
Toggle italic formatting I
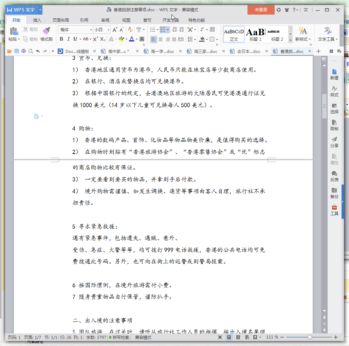pyautogui.click(x=68, y=39)
